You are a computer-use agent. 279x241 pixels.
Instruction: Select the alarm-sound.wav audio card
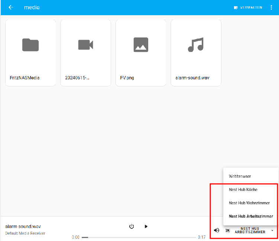click(x=196, y=53)
